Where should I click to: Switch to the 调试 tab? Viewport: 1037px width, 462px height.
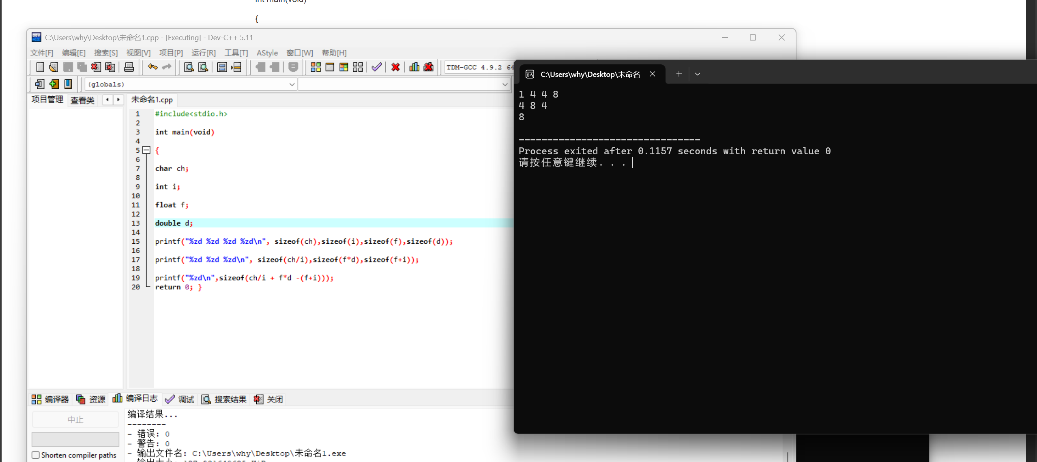180,399
